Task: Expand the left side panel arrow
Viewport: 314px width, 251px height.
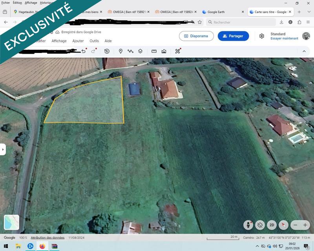Action: tap(3, 148)
